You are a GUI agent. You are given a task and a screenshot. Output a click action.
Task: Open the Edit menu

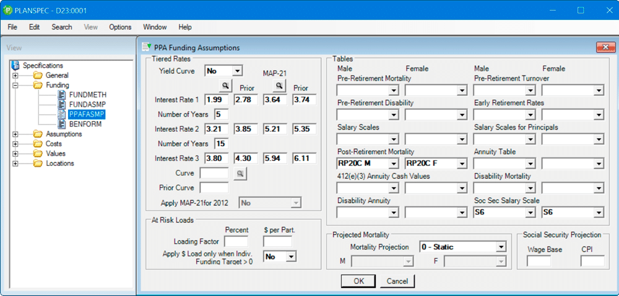click(34, 27)
